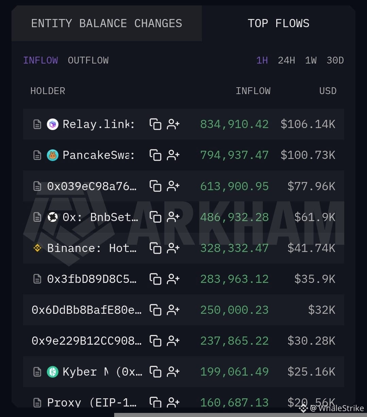367x417 pixels.
Task: Click contract document icon beside 0x3fbD89D8C5
Action: 37,279
